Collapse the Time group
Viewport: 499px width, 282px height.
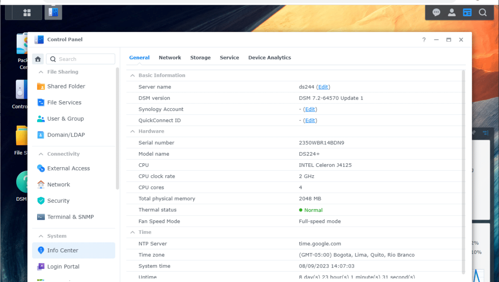pyautogui.click(x=132, y=232)
